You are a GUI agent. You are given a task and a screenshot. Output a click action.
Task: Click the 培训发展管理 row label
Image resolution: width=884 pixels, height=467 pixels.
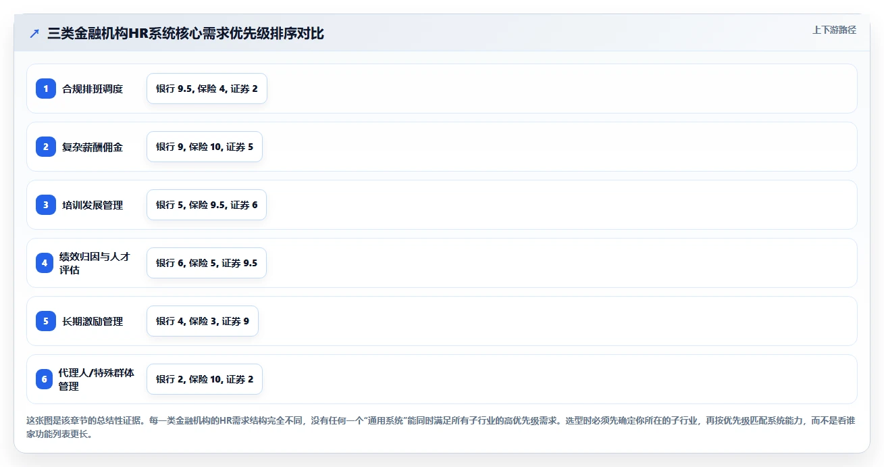click(93, 205)
